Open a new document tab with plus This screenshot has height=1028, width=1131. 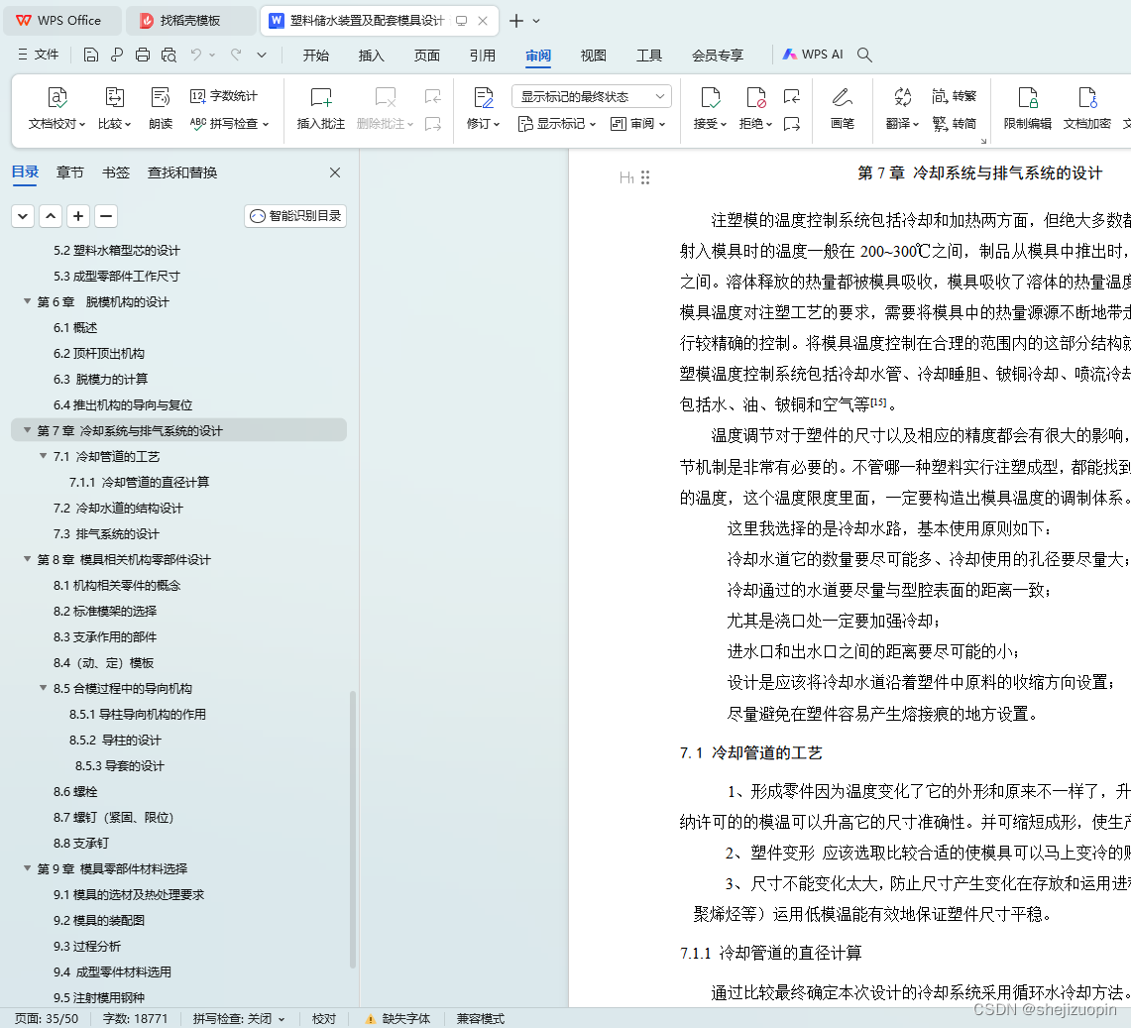[516, 21]
